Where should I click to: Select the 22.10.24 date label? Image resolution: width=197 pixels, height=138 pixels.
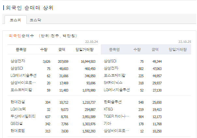tap(91, 42)
